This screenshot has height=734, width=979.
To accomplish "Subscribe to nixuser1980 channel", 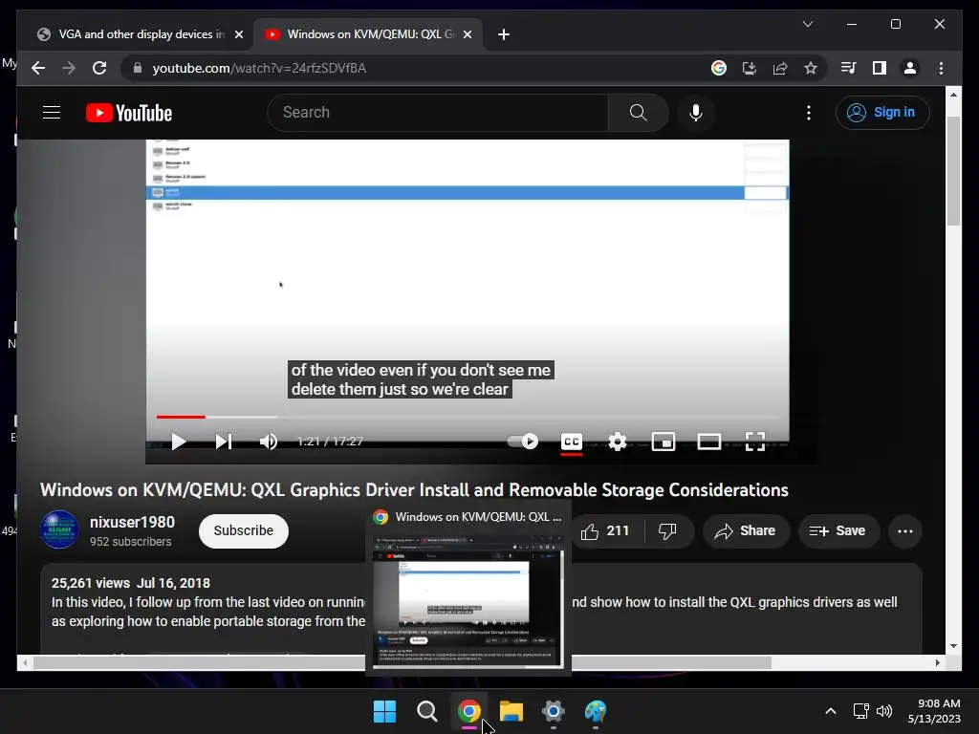I will (244, 530).
